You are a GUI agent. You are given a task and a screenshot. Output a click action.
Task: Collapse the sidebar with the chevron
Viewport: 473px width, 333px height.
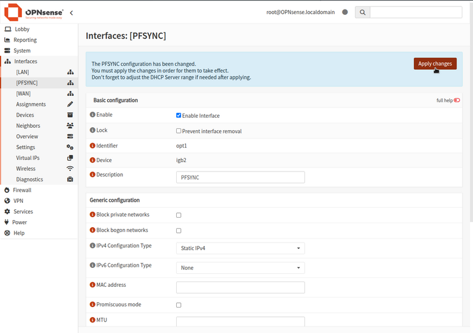[x=72, y=12]
